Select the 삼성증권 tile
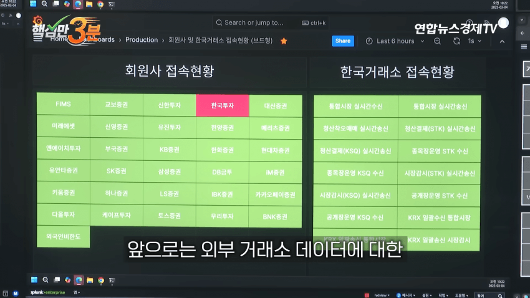The width and height of the screenshot is (530, 298). pos(170,171)
